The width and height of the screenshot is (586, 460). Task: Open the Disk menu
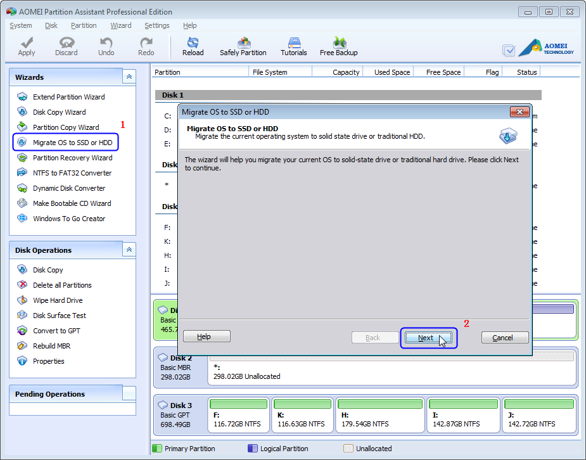(51, 25)
